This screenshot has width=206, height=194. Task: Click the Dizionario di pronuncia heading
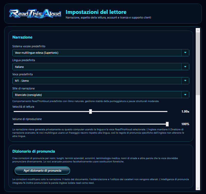34,151
